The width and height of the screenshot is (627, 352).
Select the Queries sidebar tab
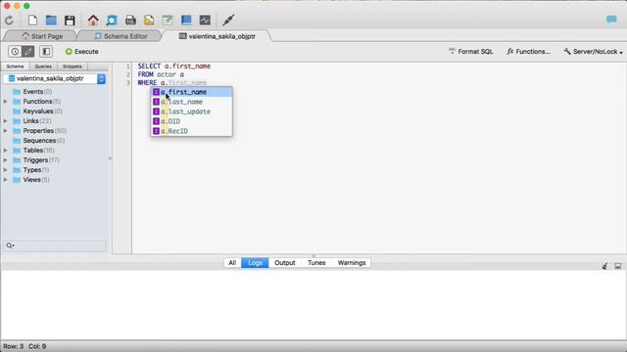click(x=43, y=66)
